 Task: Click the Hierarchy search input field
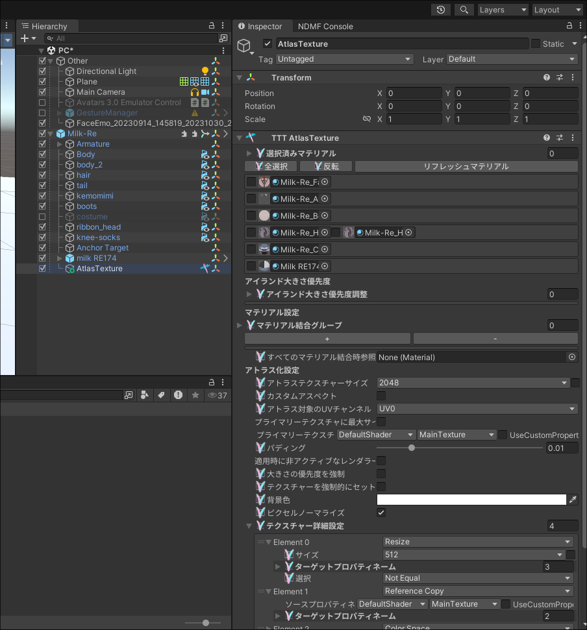pyautogui.click(x=130, y=38)
